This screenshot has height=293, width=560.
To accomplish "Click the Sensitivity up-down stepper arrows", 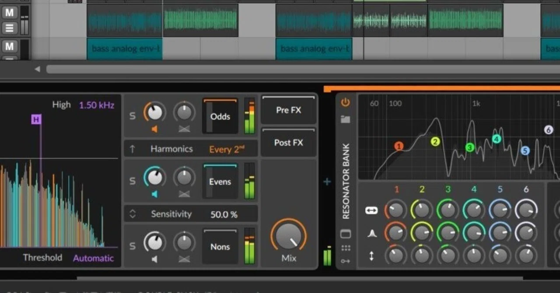I will point(132,214).
